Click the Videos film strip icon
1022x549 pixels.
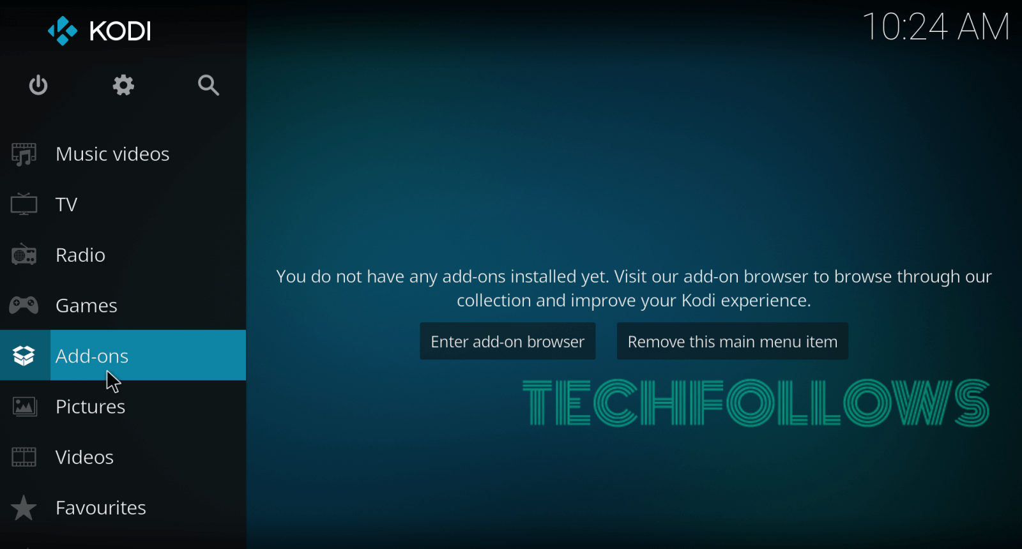24,457
